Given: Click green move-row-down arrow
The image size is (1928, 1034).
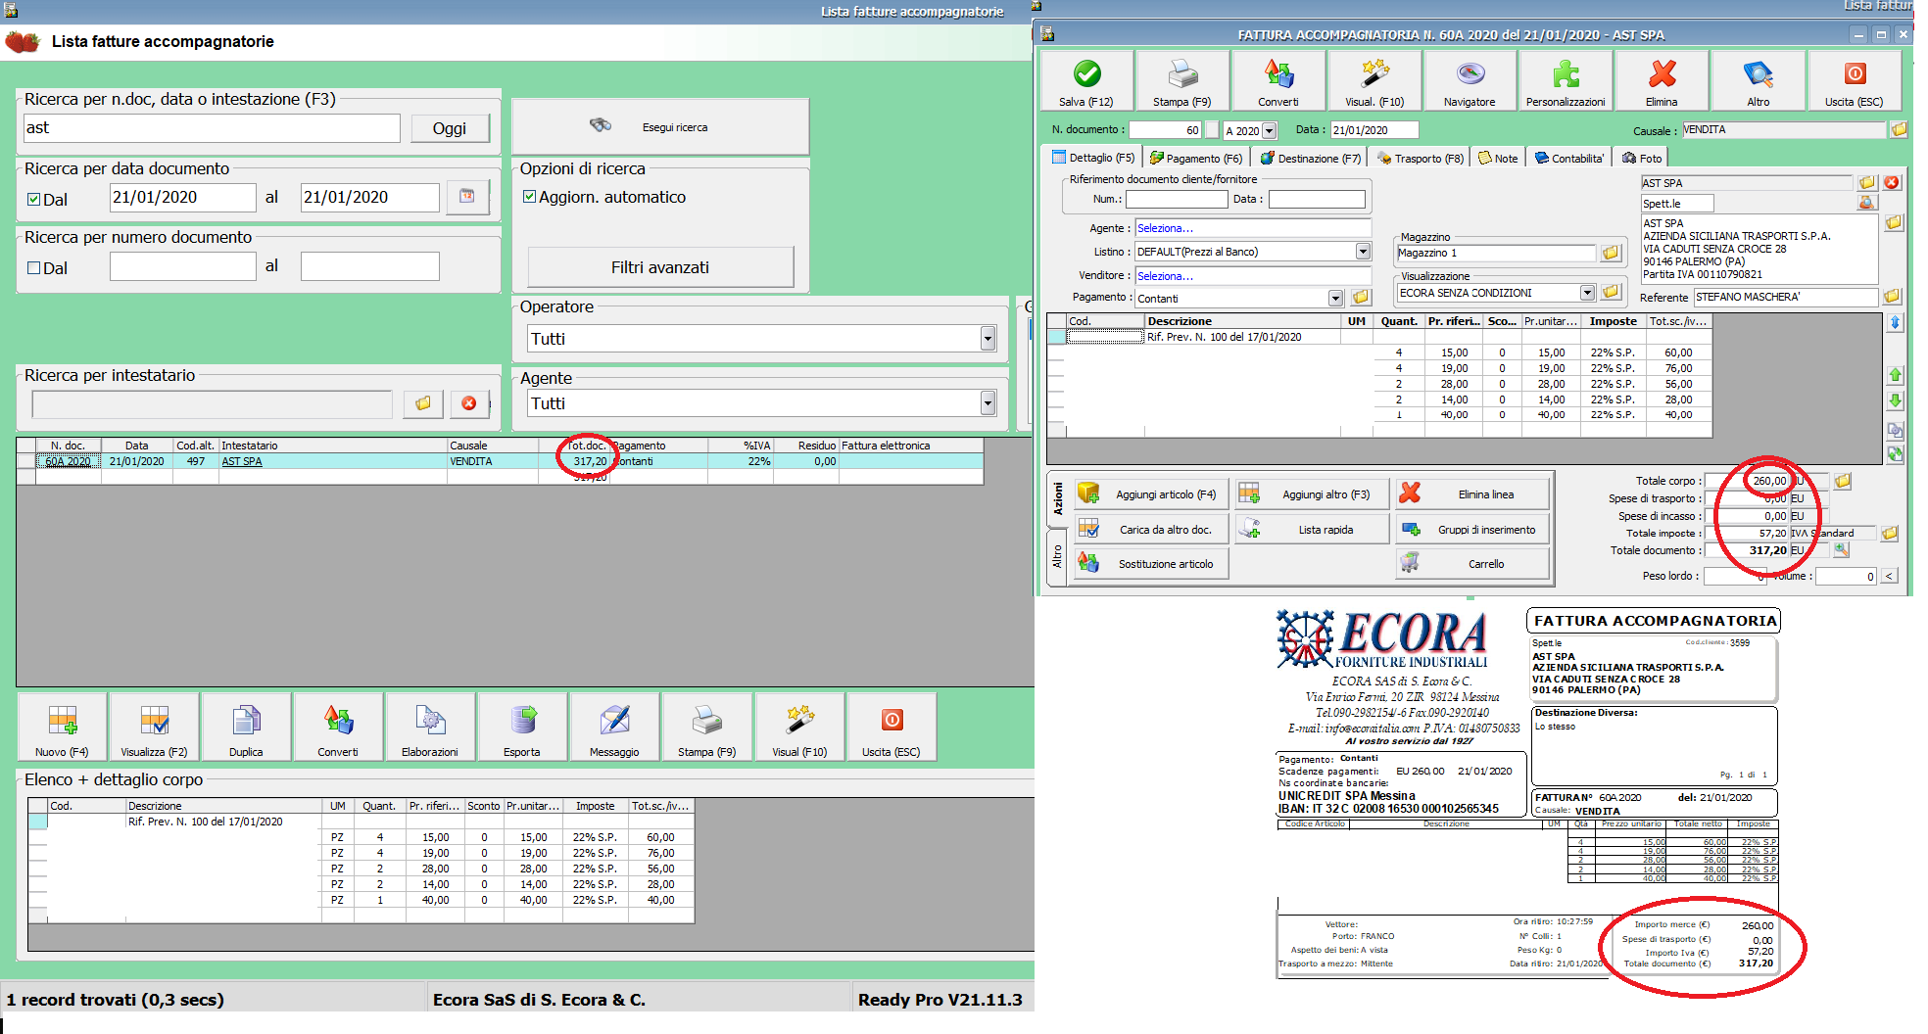Looking at the screenshot, I should pyautogui.click(x=1896, y=400).
